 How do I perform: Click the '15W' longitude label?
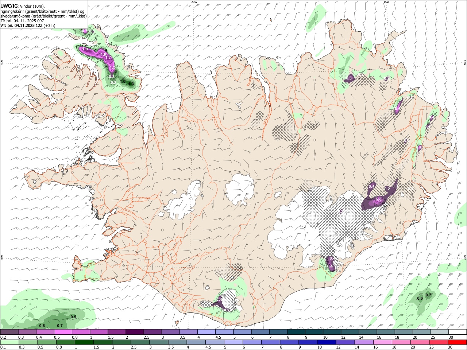click(386, 2)
